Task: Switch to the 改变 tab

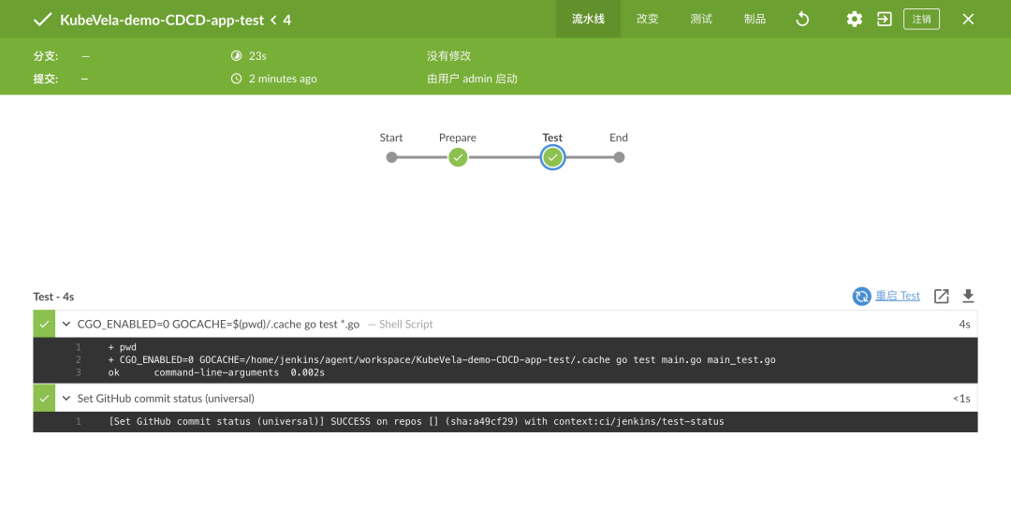Action: 648,20
